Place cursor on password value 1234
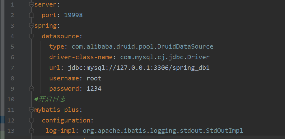 (x=94, y=89)
